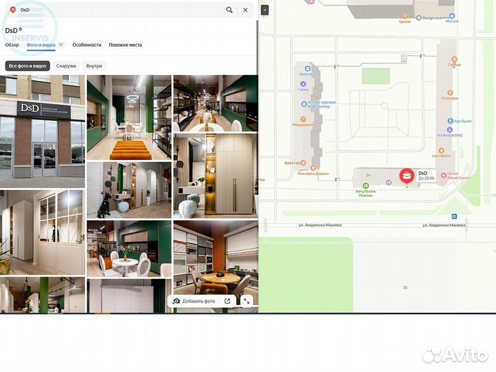
Task: Click the search field containing DsD
Action: tap(117, 10)
